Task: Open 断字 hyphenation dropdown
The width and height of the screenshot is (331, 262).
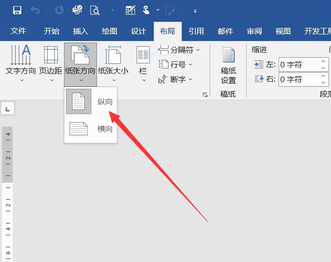Action: [175, 79]
